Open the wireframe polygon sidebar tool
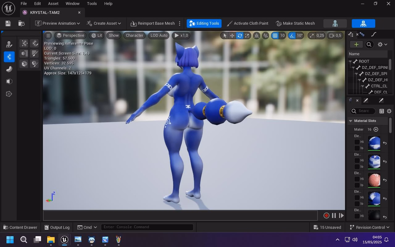Viewport: 395px width, 247px height. (9, 94)
